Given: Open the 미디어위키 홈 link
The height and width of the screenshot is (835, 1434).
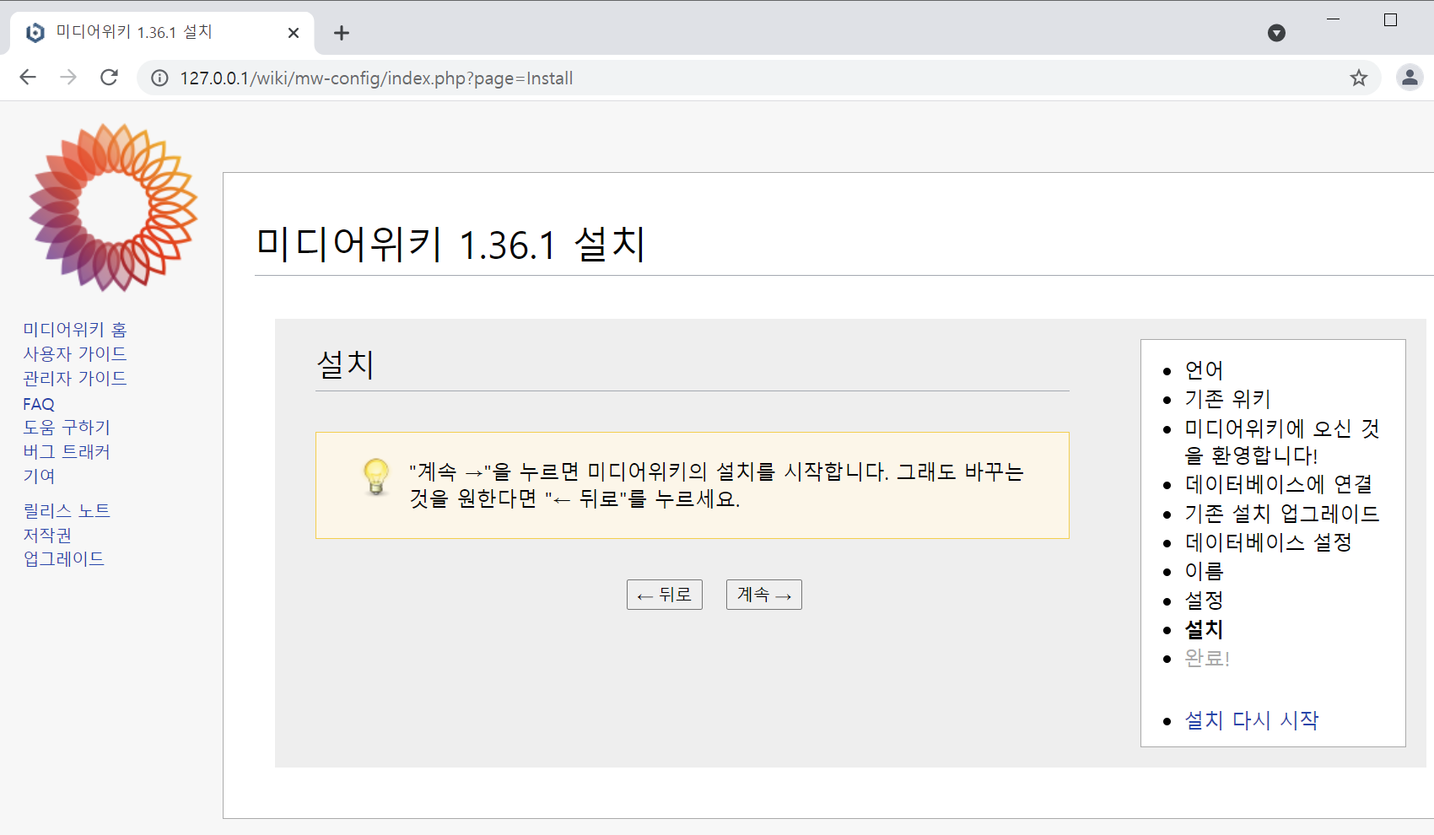Looking at the screenshot, I should click(x=75, y=329).
